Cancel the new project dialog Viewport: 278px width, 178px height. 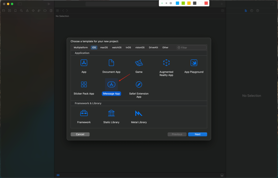tap(80, 134)
